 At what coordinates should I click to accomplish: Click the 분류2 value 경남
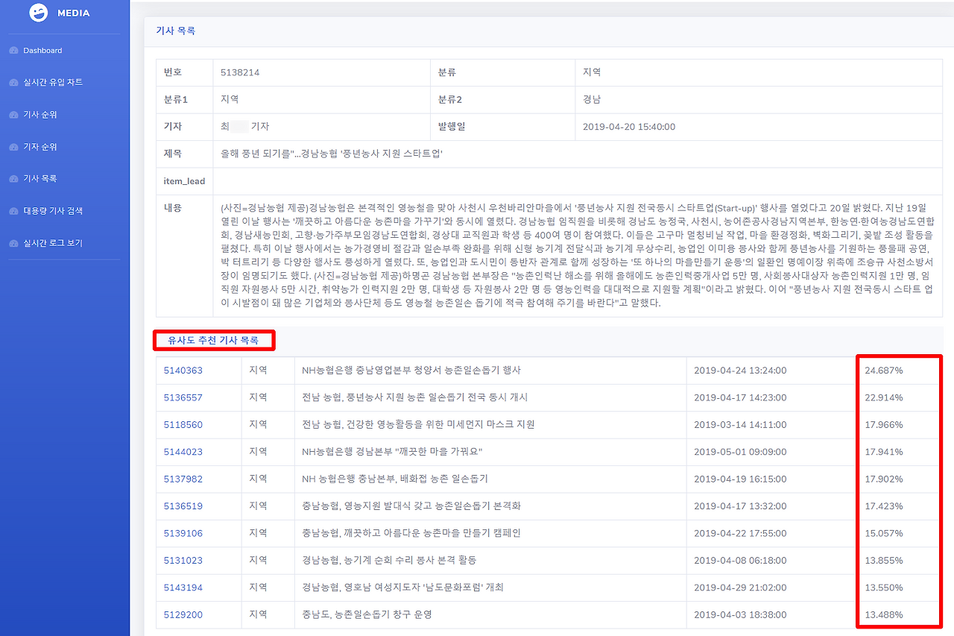pos(592,99)
